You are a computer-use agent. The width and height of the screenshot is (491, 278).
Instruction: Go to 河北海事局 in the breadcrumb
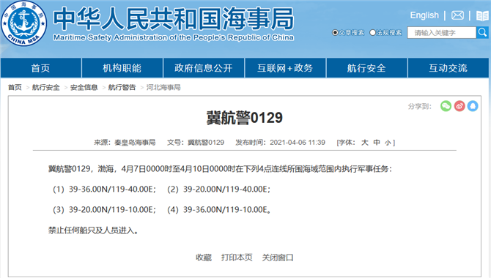(163, 87)
